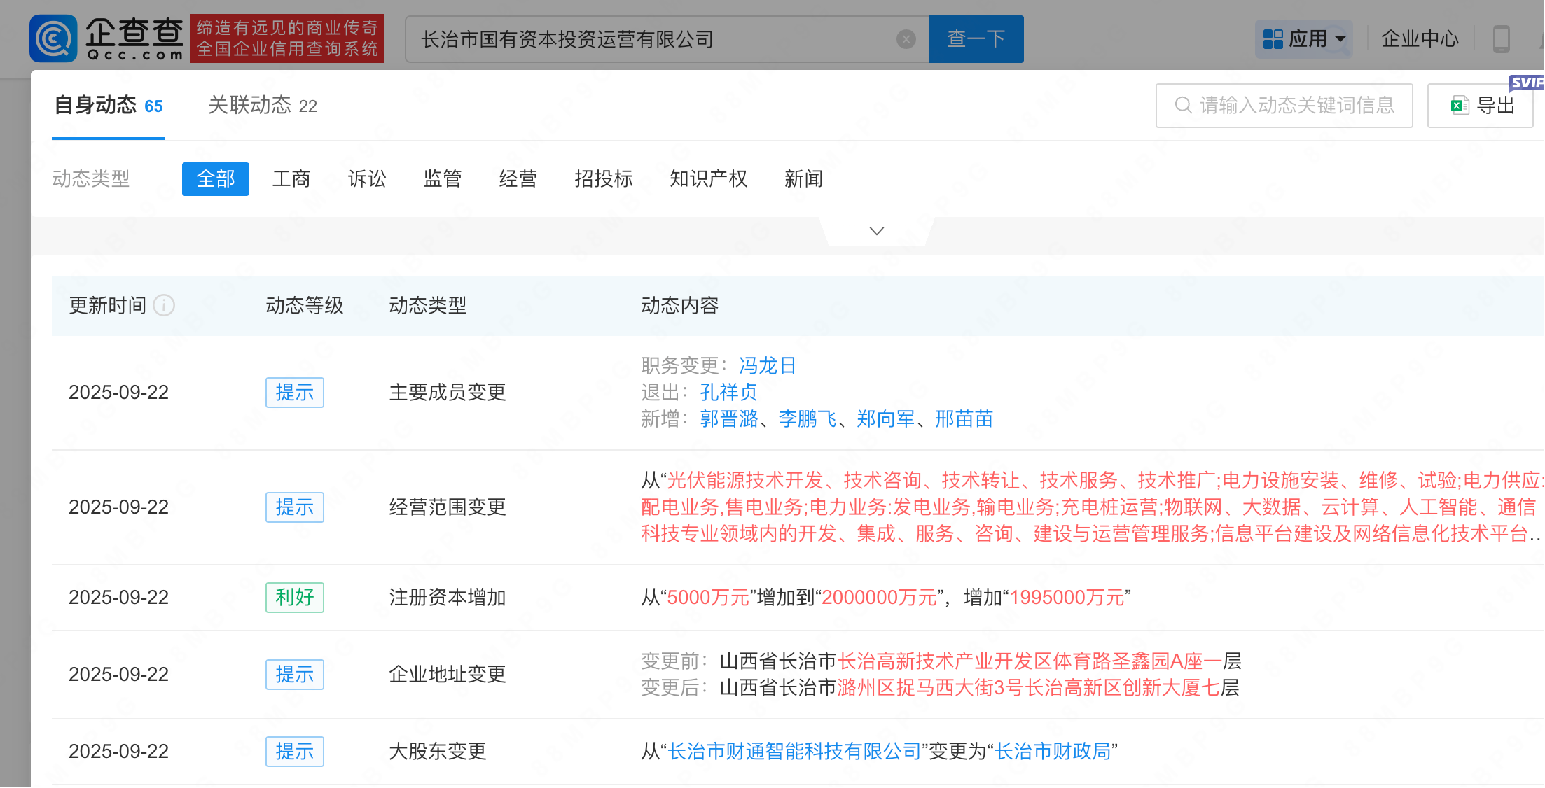Viewport: 1545px width, 788px height.
Task: Click the 利好 tag in 注册资本增加 row
Action: (295, 597)
